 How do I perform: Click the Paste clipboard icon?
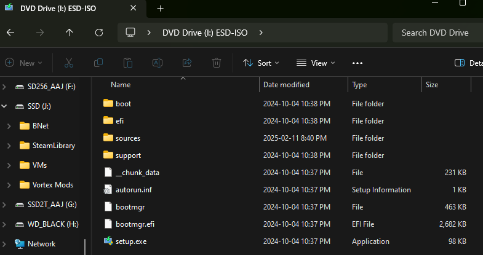click(128, 63)
